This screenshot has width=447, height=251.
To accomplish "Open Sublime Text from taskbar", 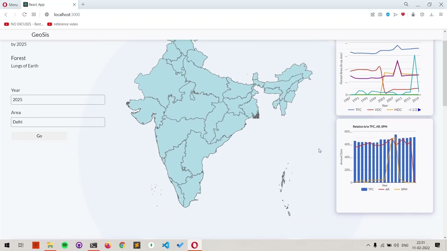I will [x=137, y=245].
